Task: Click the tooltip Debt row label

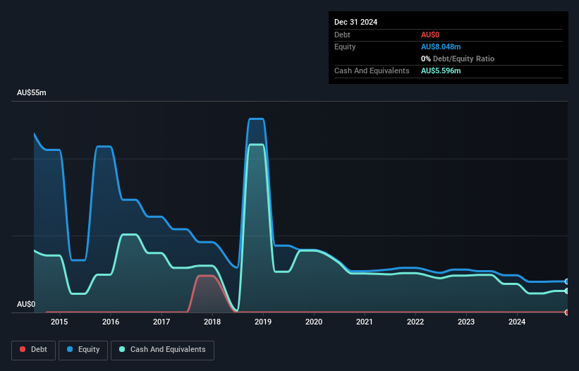Action: 342,35
